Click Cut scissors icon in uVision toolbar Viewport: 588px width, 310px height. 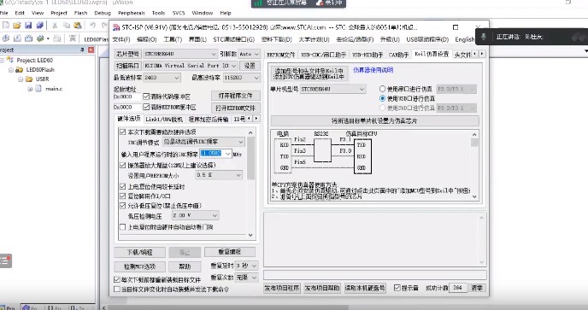(55, 26)
